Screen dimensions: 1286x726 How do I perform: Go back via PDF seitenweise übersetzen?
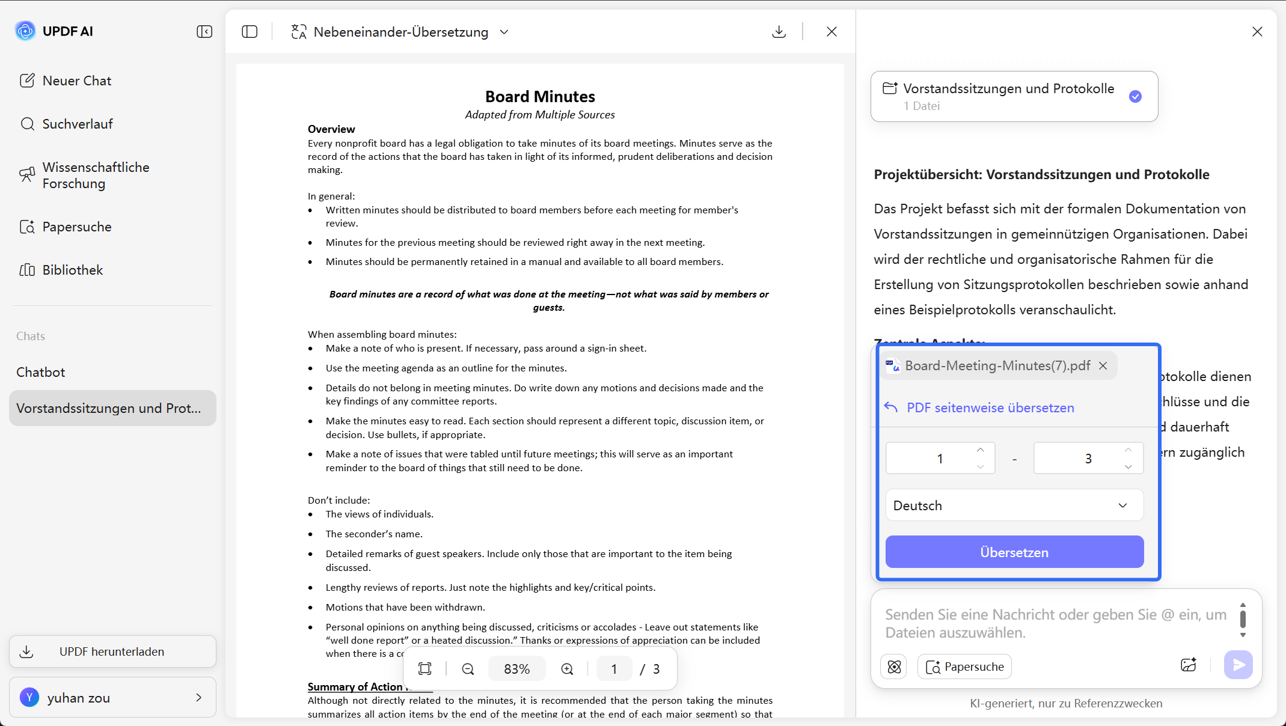tap(979, 407)
